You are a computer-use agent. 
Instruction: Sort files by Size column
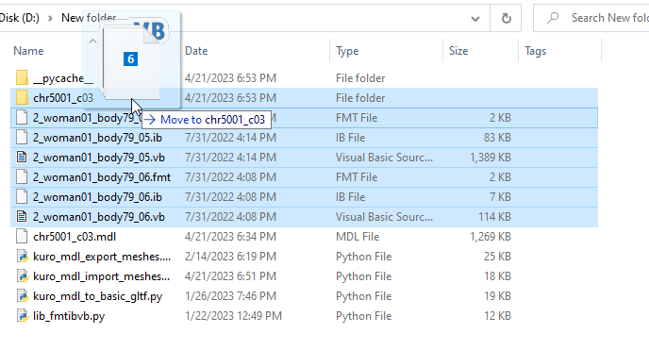click(x=458, y=51)
